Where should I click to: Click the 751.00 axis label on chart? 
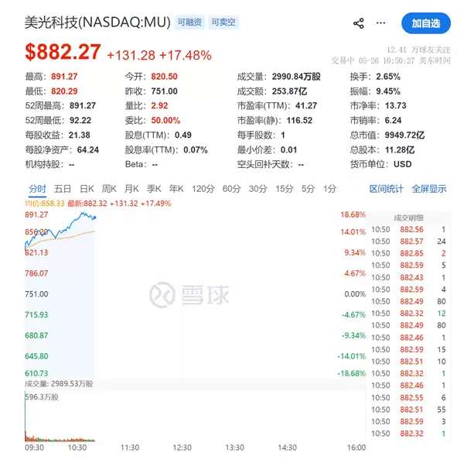36,294
